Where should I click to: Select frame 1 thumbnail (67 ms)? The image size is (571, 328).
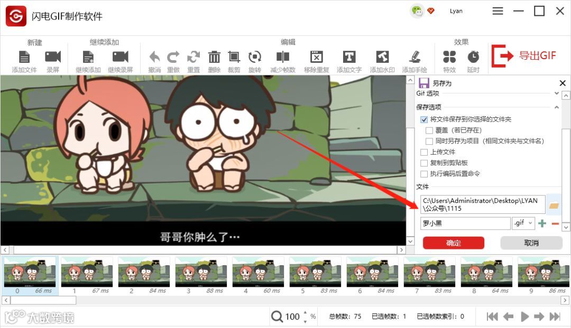(x=87, y=276)
